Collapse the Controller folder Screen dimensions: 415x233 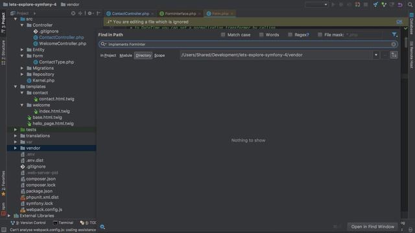pyautogui.click(x=22, y=25)
